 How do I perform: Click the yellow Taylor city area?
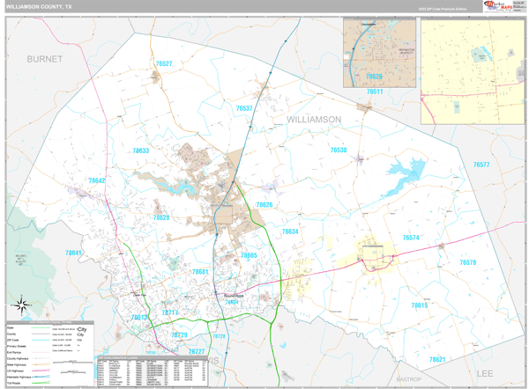[x=375, y=254]
